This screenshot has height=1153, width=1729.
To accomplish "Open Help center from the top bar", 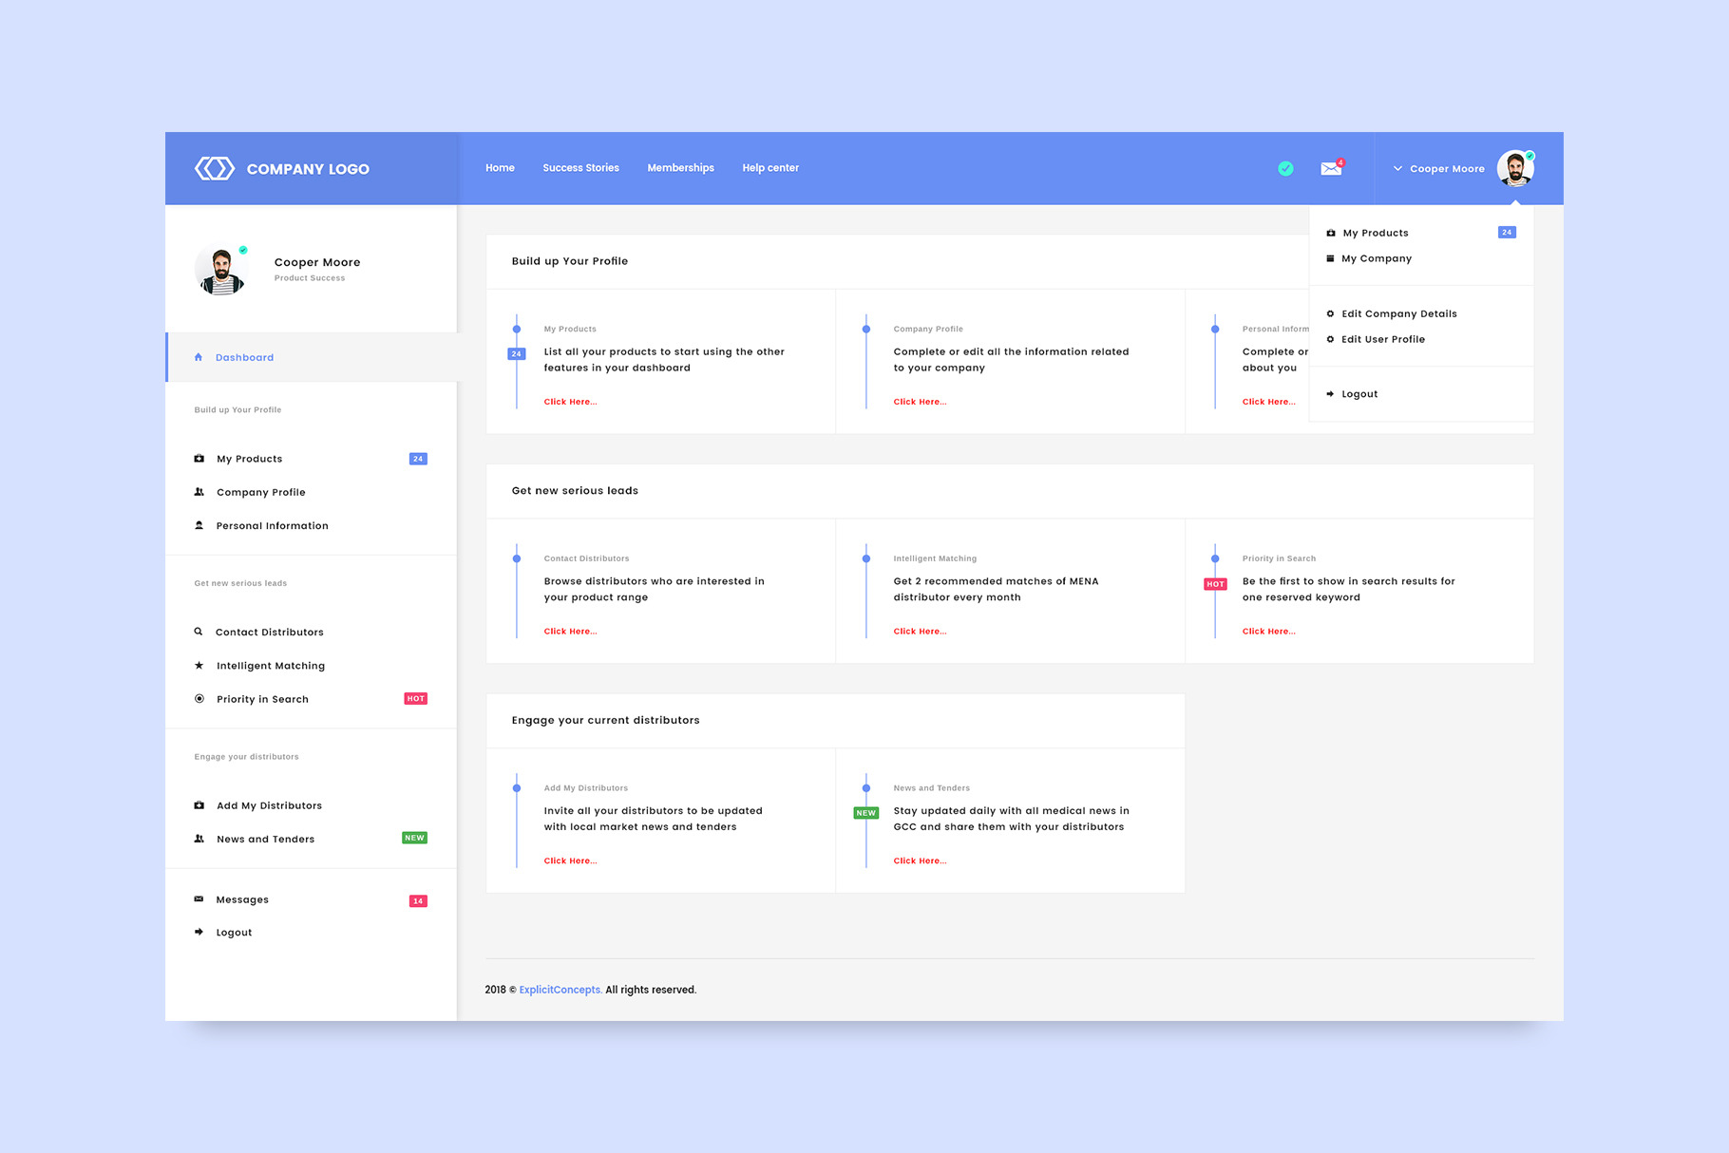I will (x=770, y=168).
